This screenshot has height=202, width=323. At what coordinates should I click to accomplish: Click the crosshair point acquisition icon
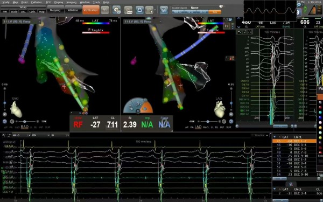point(117,10)
